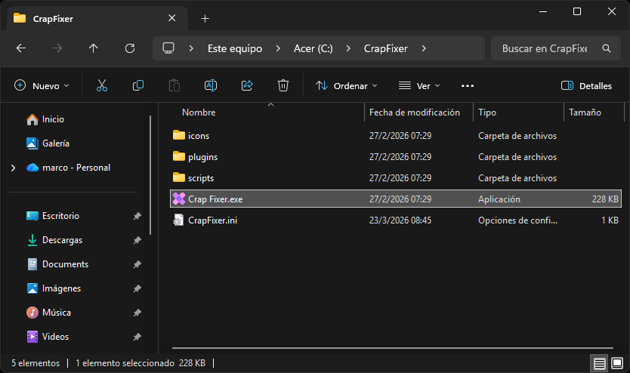Click pin icon next to Música

tap(137, 313)
